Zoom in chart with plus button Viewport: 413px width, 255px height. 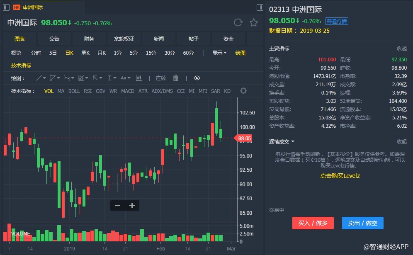pos(132,205)
